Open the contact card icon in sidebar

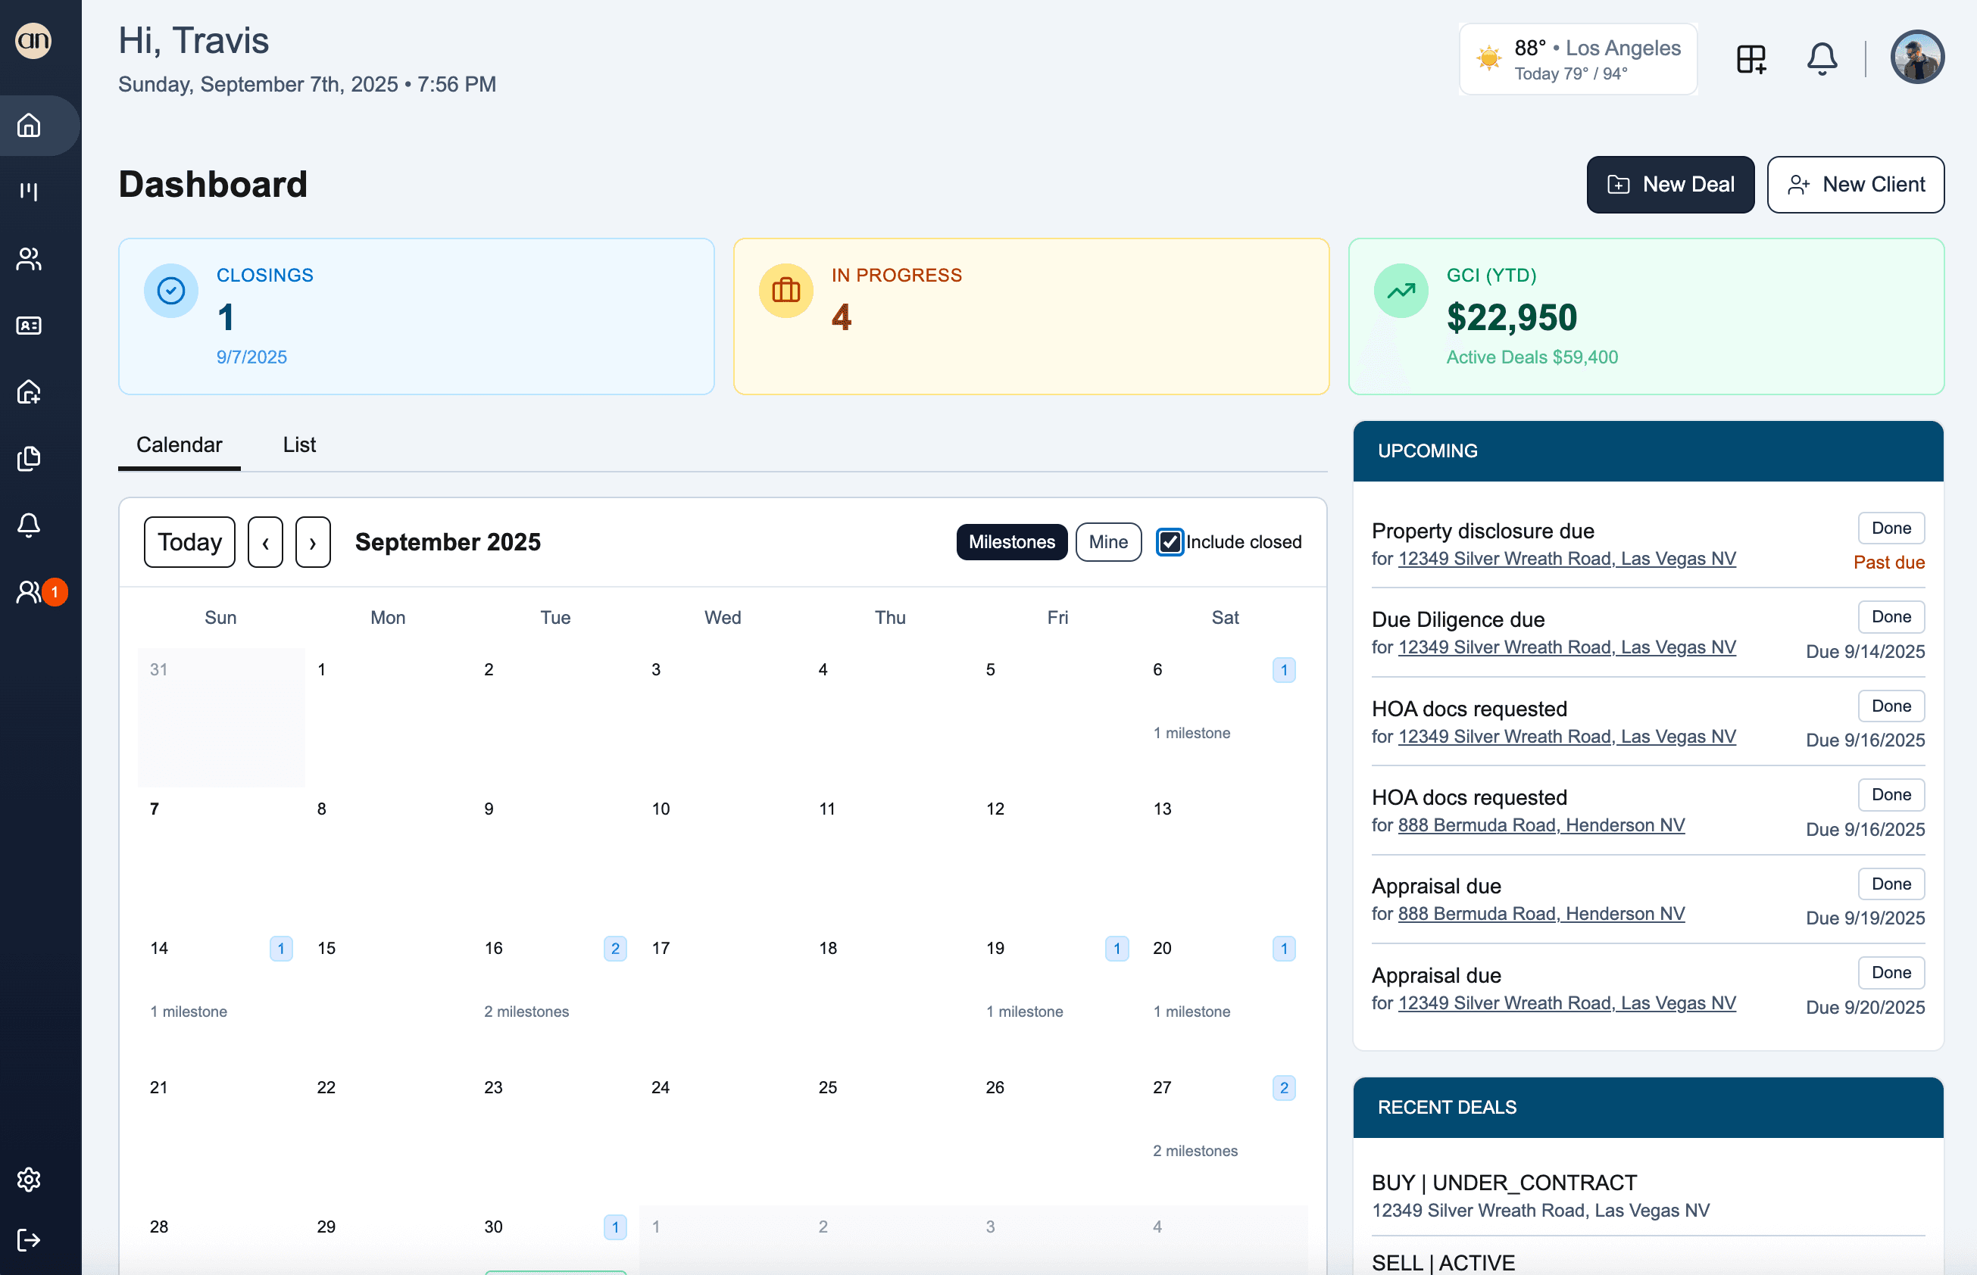(29, 326)
